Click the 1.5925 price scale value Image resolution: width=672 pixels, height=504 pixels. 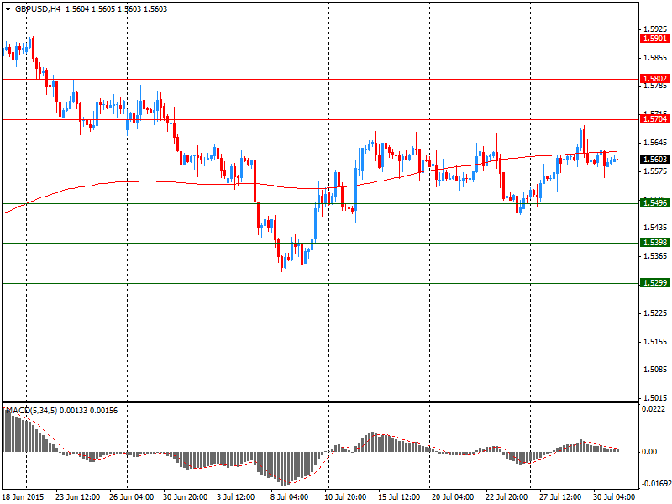(656, 29)
